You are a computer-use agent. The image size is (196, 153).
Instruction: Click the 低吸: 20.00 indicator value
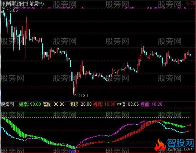pyautogui.click(x=81, y=104)
